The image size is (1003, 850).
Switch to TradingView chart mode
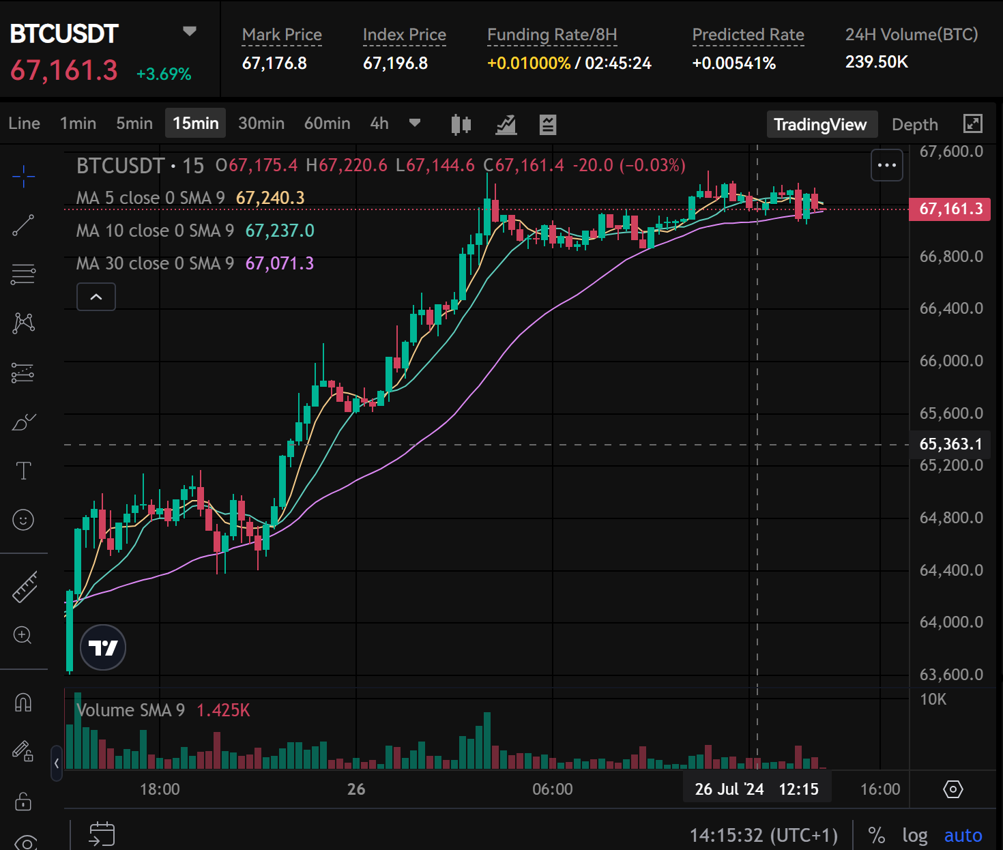pyautogui.click(x=822, y=124)
